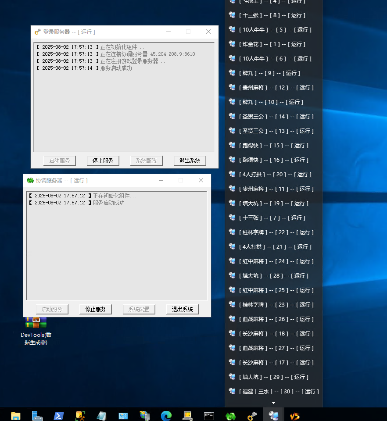Click 停止服务 in the 登录服务器 window
This screenshot has width=387, height=421.
[103, 161]
